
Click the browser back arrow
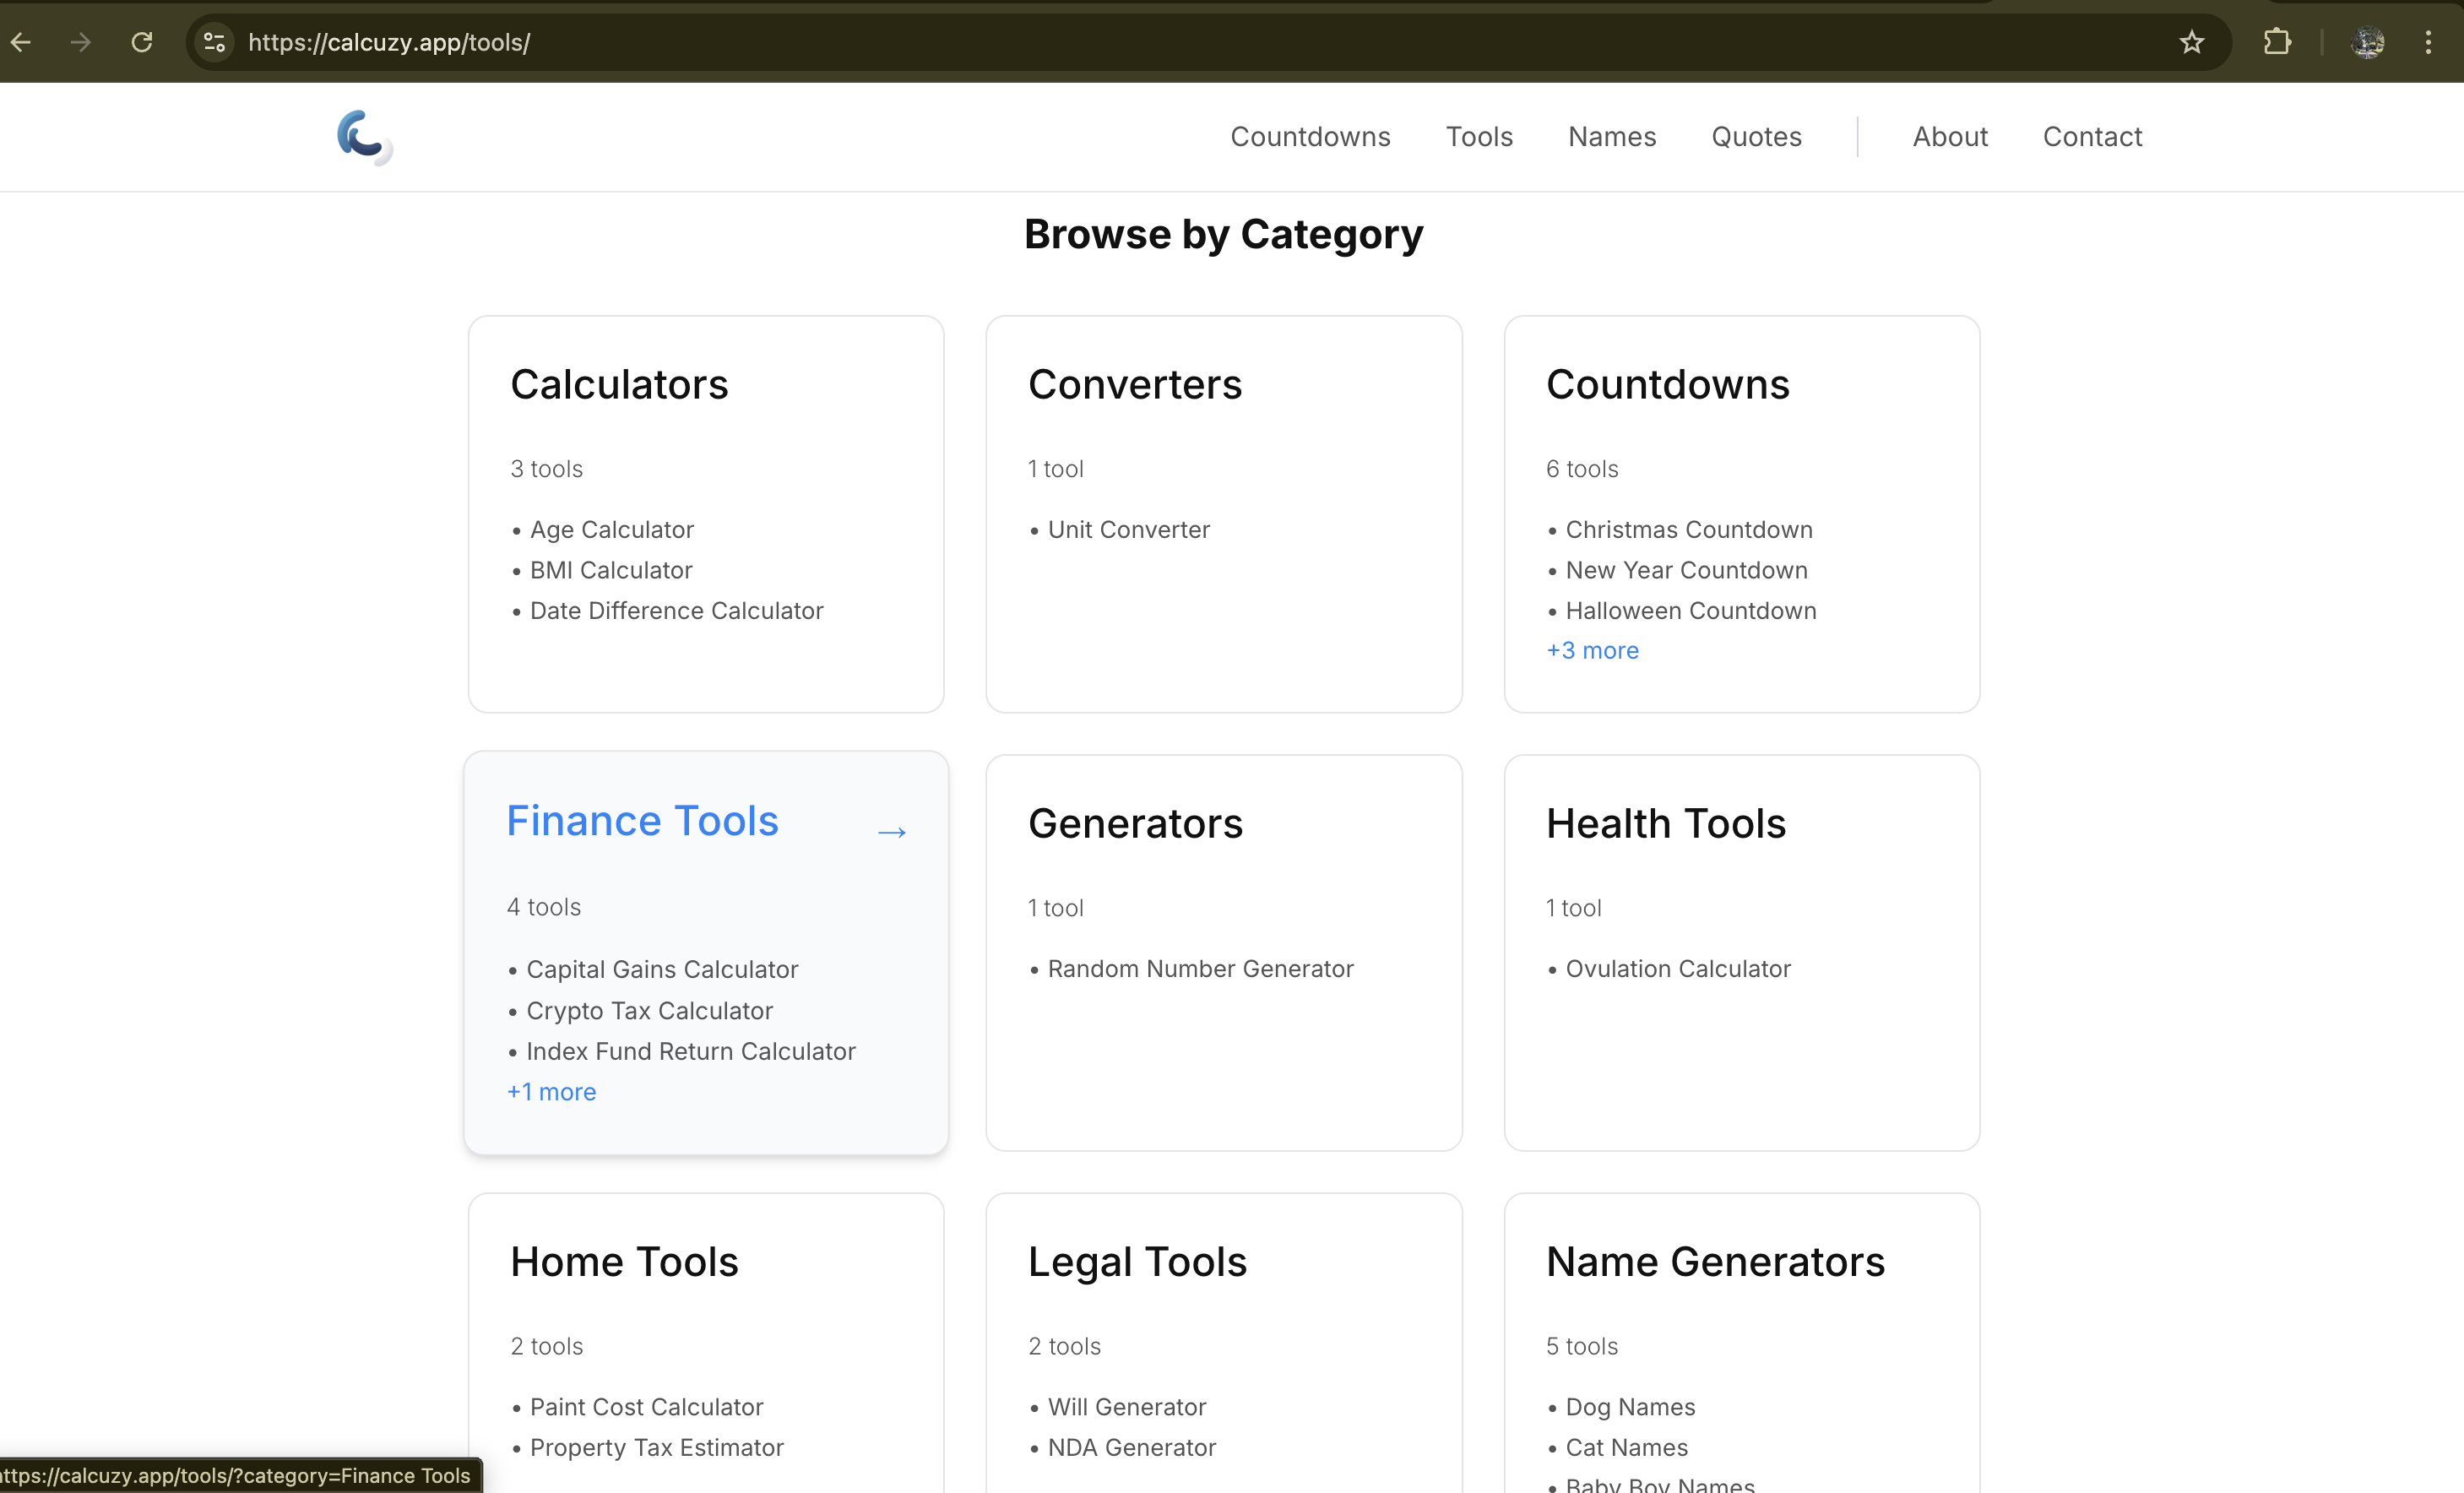[x=21, y=42]
